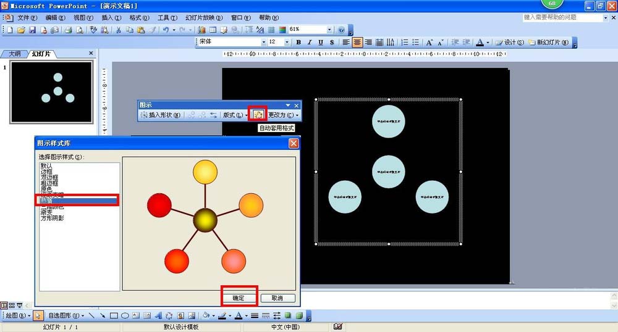Click 新幻灯片 (New Slide) button
Screen dimensions: 618x332
(x=548, y=42)
